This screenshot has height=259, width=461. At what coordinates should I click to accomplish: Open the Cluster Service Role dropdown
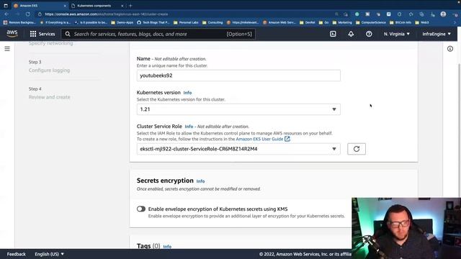click(238, 149)
